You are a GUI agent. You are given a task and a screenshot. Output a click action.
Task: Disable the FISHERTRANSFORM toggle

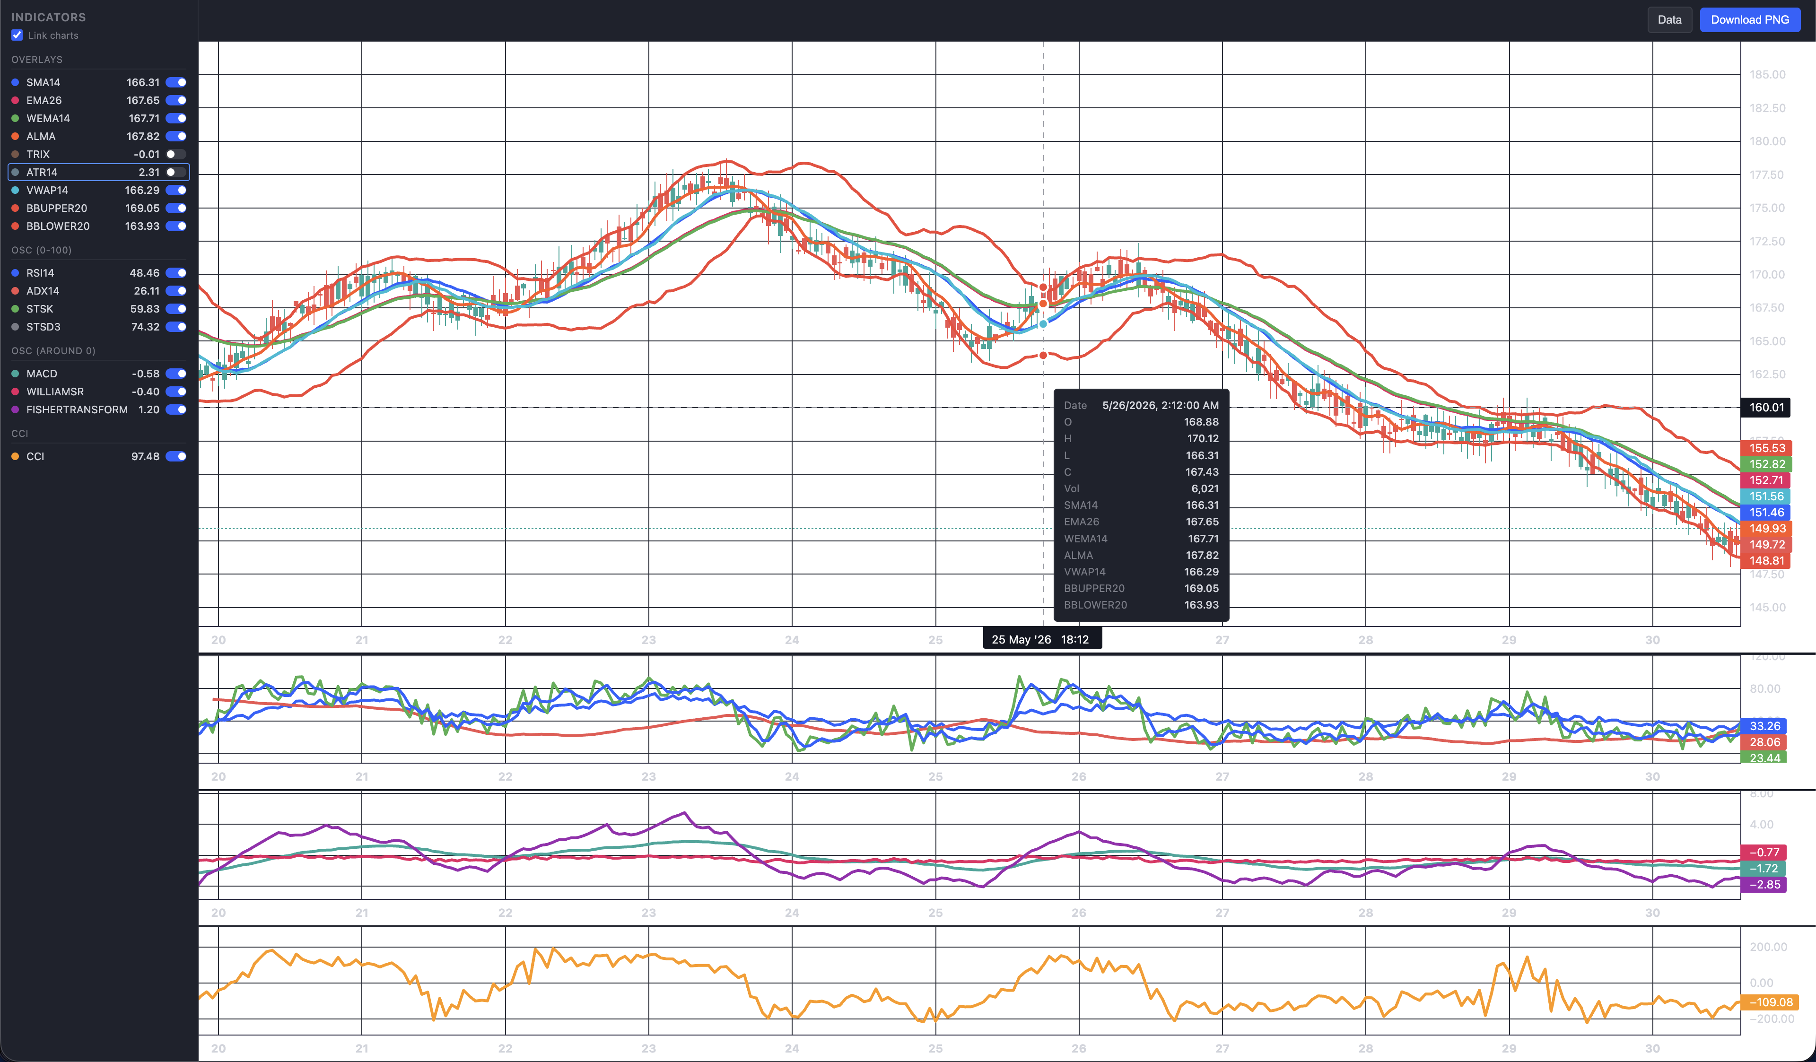click(x=176, y=410)
